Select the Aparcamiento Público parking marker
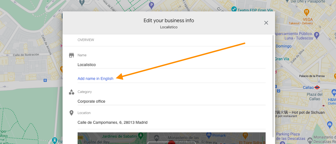 [317, 35]
